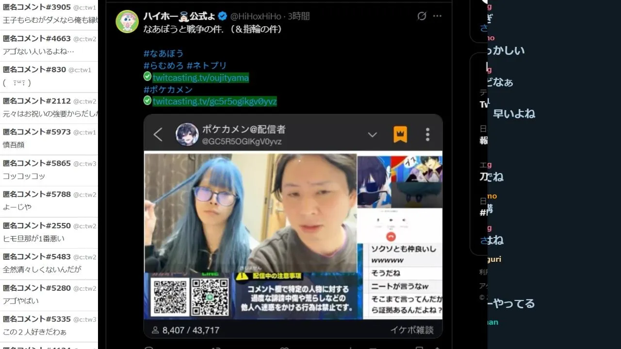The image size is (621, 349).
Task: Open the tweet's more options menu
Action: coord(437,16)
